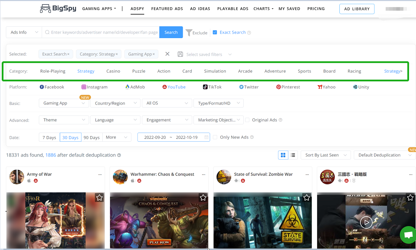Enable the Original Ads checkbox
This screenshot has width=416, height=250.
[248, 120]
